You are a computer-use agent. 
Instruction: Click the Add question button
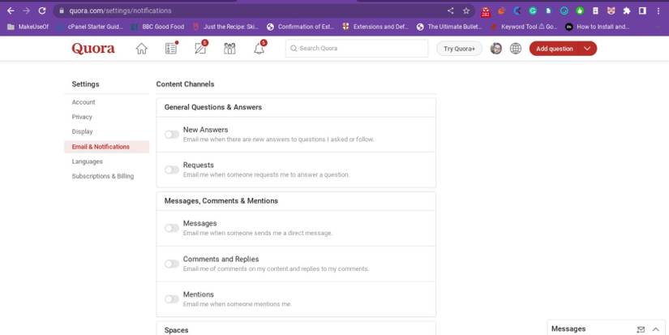[555, 49]
